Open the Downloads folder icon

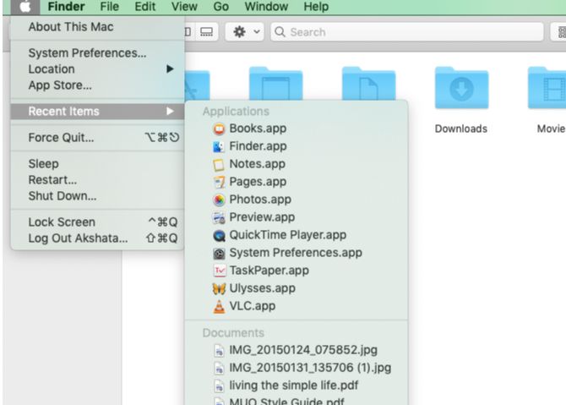click(x=461, y=88)
